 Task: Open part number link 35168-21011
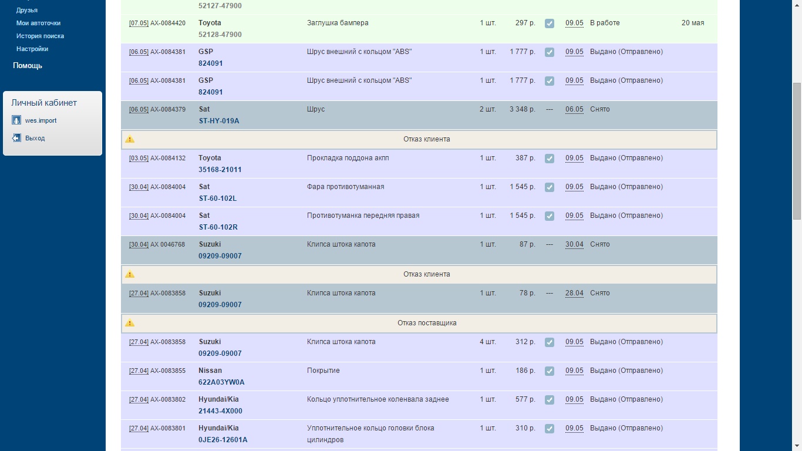coord(220,170)
